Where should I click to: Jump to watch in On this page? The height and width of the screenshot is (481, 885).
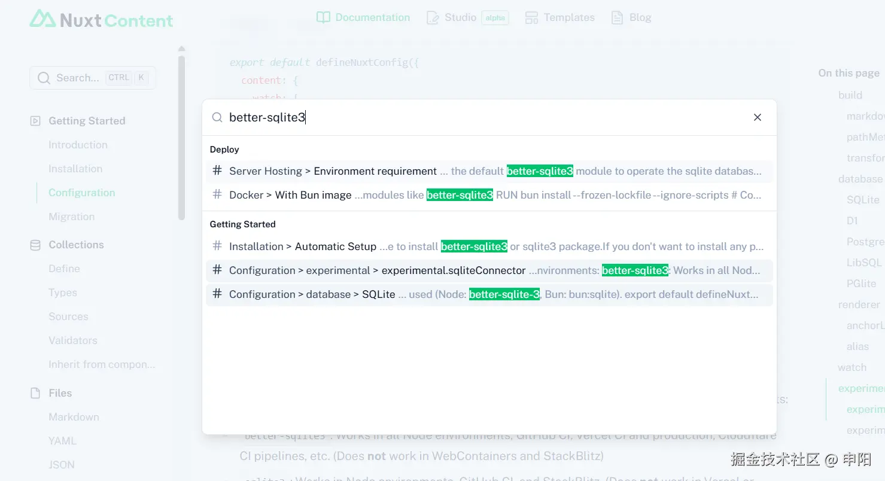(852, 367)
